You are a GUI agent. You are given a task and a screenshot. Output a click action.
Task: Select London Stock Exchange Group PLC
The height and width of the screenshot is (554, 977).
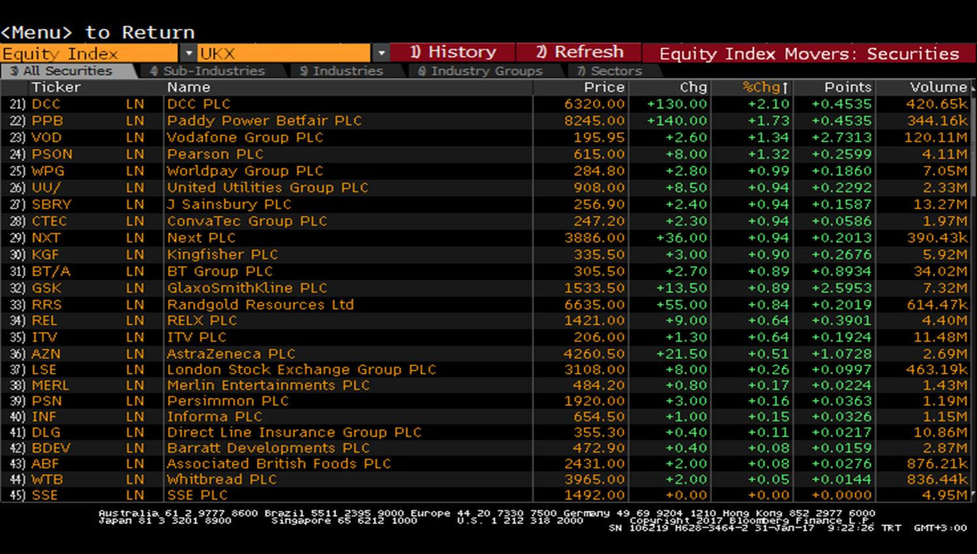coord(301,369)
